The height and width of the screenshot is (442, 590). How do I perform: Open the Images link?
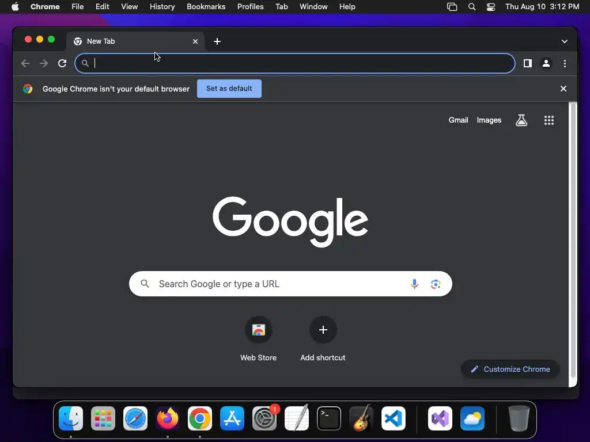489,120
